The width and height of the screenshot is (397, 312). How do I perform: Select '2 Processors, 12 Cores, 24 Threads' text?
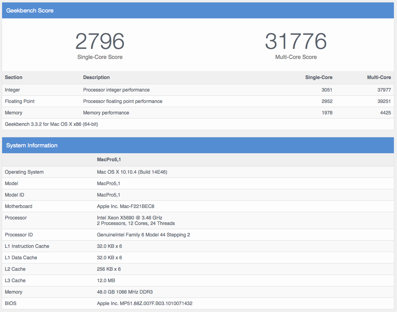(136, 223)
